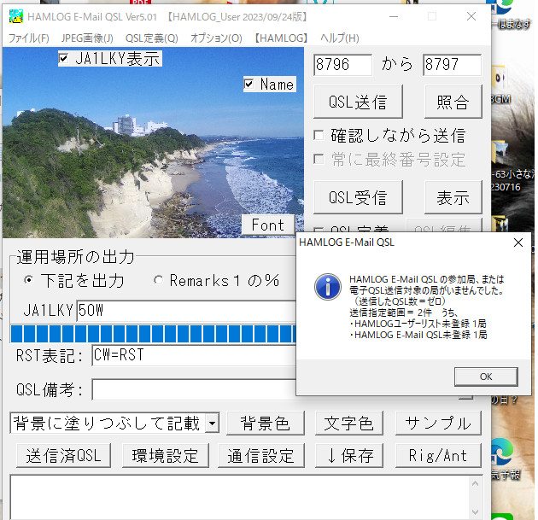Close the HAMLOG E-Mail QSL message dialog
Image resolution: width=538 pixels, height=520 pixels.
[517, 242]
